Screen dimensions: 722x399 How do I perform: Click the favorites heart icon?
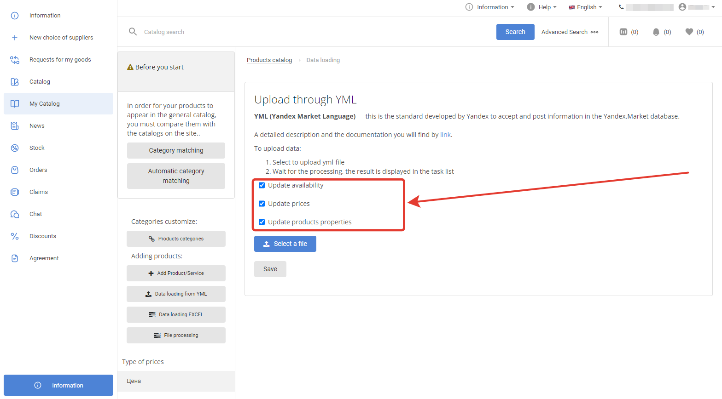coord(689,32)
